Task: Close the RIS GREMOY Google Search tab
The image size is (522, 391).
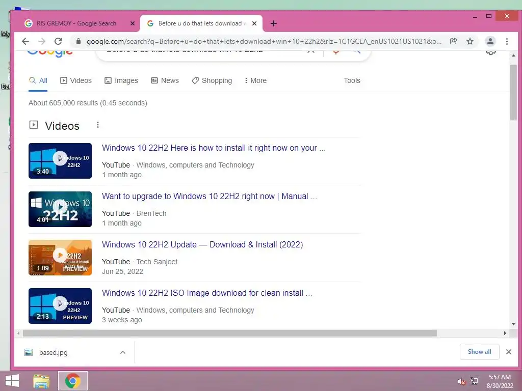Action: pos(133,23)
